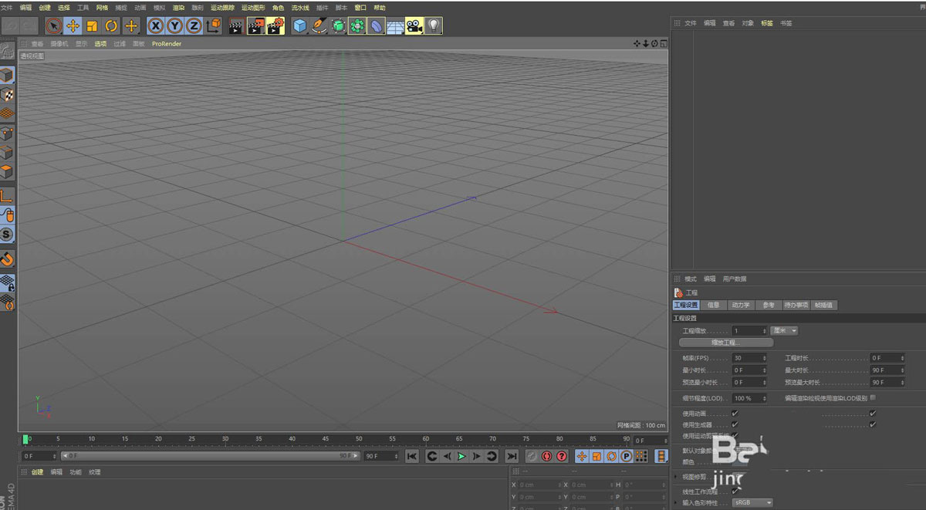This screenshot has width=926, height=510.
Task: Switch to 帧插值 tab
Action: [824, 305]
